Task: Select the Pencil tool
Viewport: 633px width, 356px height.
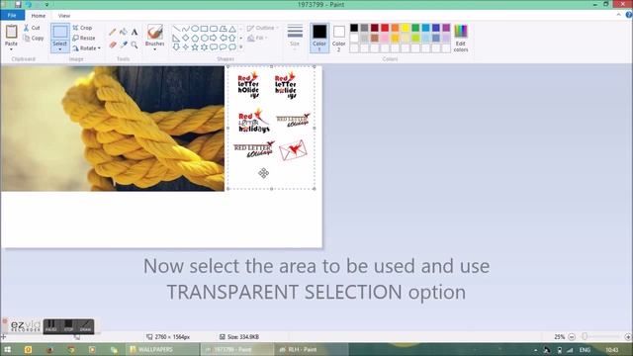Action: (112, 32)
